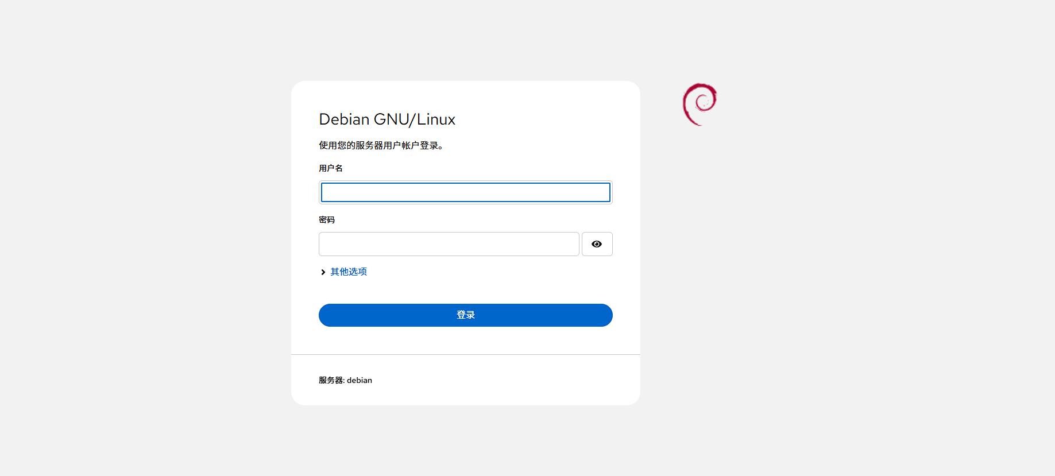
Task: Click the divider line above the server info
Action: point(465,354)
